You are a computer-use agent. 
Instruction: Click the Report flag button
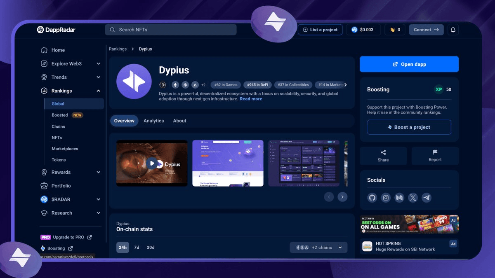point(435,156)
